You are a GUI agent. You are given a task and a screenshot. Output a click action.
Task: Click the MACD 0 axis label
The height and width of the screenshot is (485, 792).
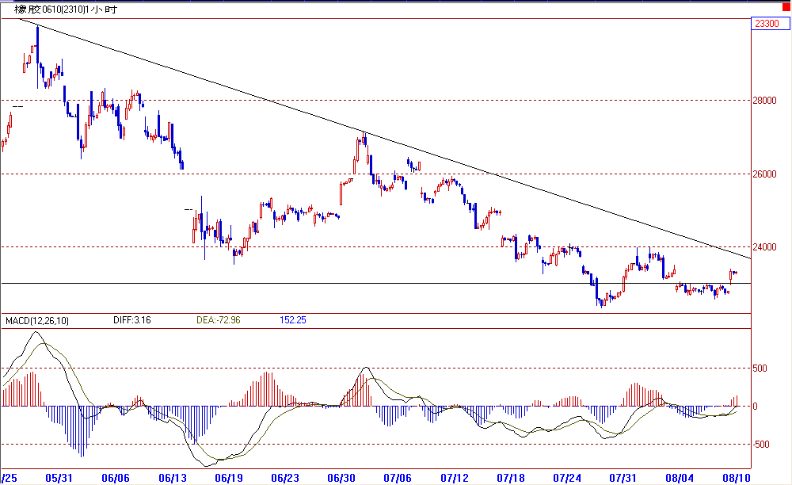755,406
